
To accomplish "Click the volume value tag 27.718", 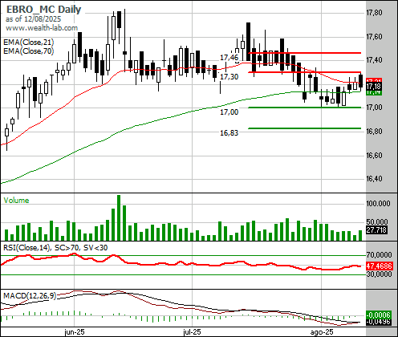I will 376,229.
